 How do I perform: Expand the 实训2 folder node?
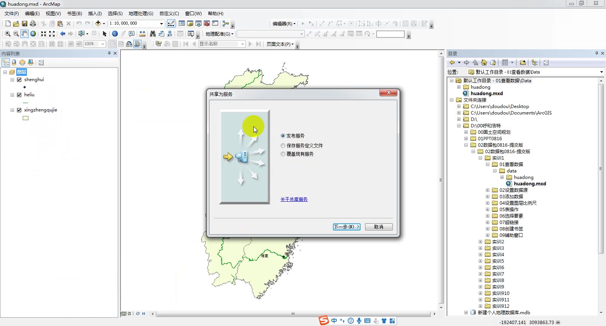coord(480,242)
